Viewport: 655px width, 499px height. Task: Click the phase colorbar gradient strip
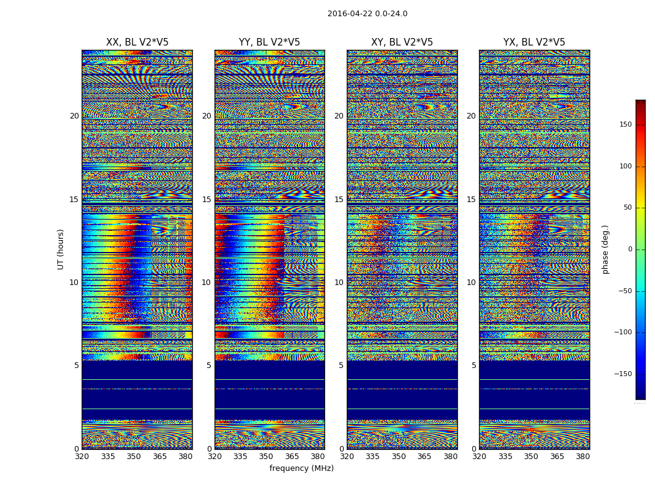[641, 249]
